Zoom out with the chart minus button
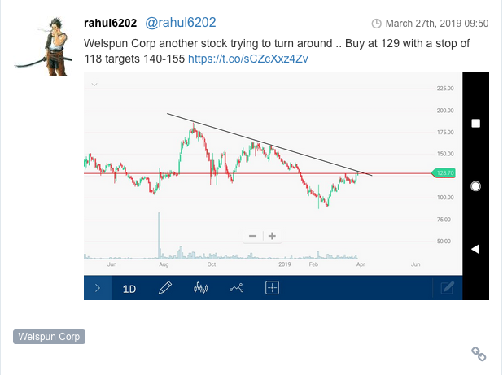503x375 pixels. pyautogui.click(x=253, y=236)
